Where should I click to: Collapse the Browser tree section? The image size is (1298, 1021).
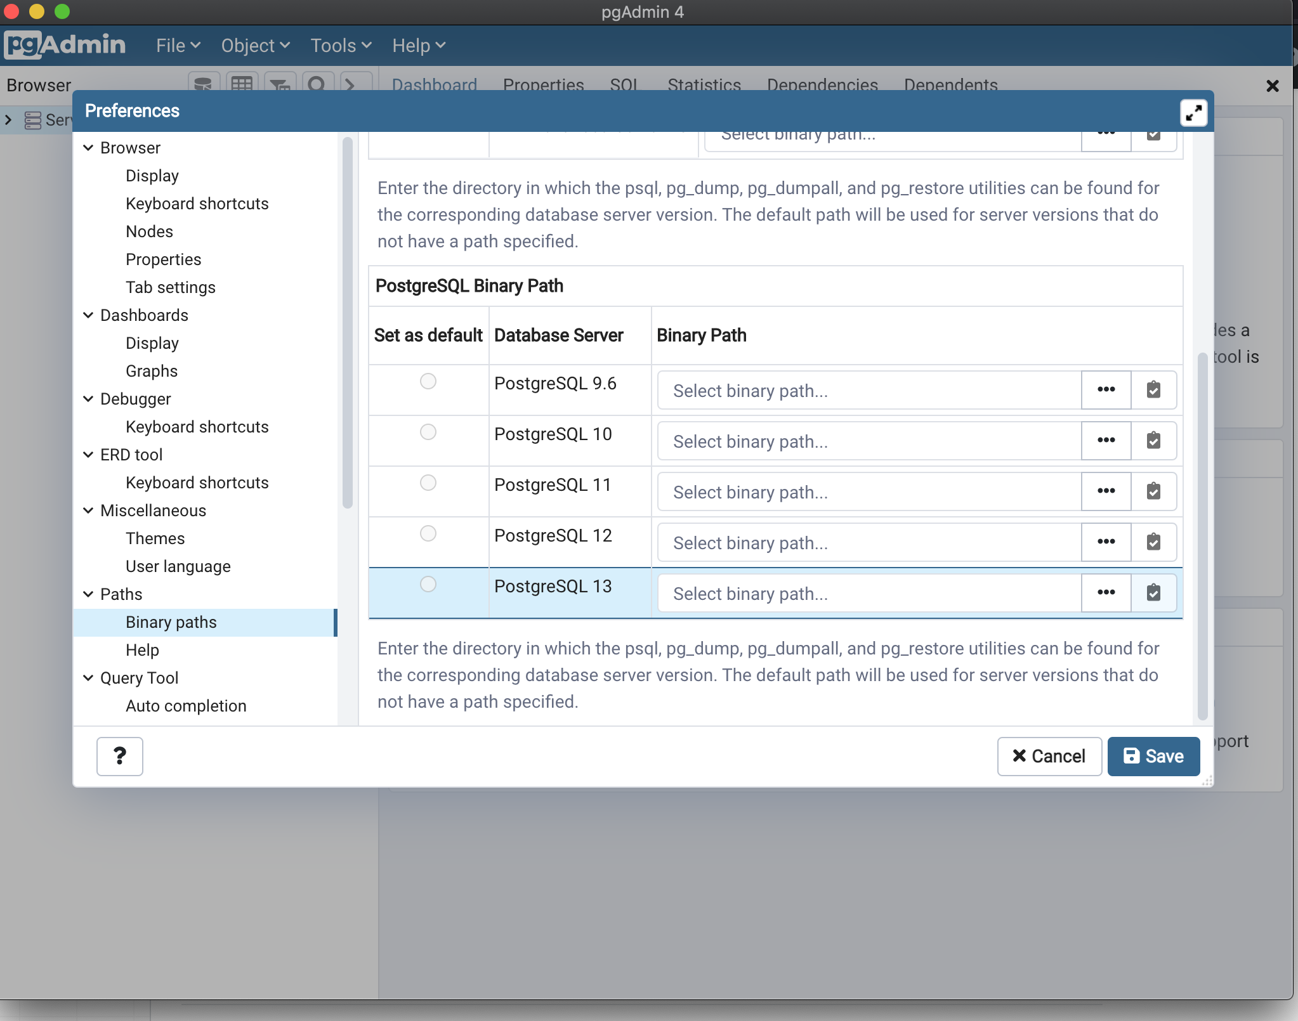(88, 148)
